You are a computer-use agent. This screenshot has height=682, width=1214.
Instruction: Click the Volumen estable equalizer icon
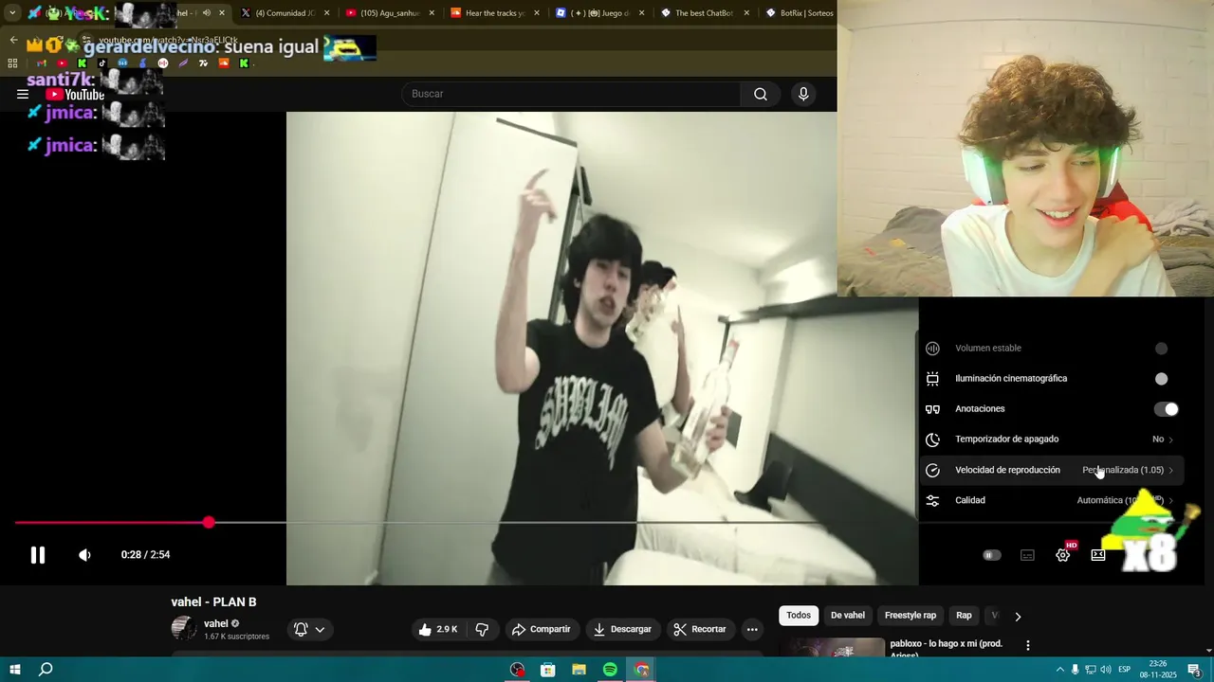pos(932,349)
